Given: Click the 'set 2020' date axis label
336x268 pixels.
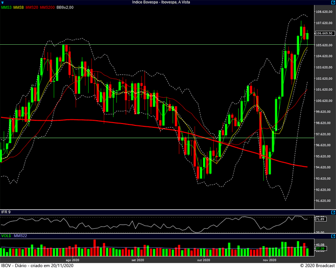Looking at the screenshot, I should coord(138,260).
